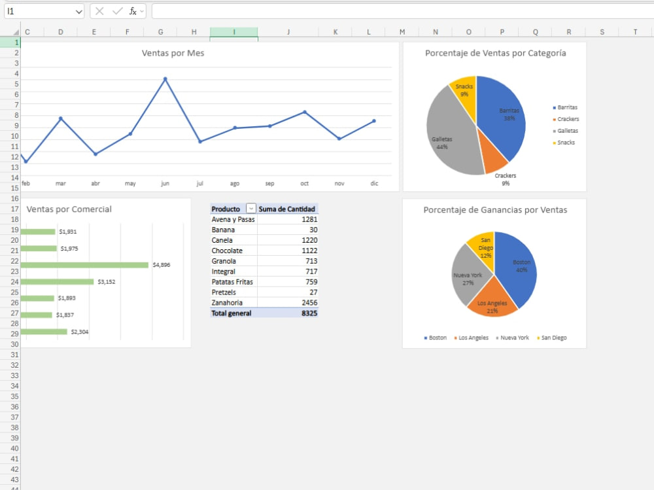Click the Barritas legend entry
This screenshot has height=490, width=654.
click(x=565, y=107)
